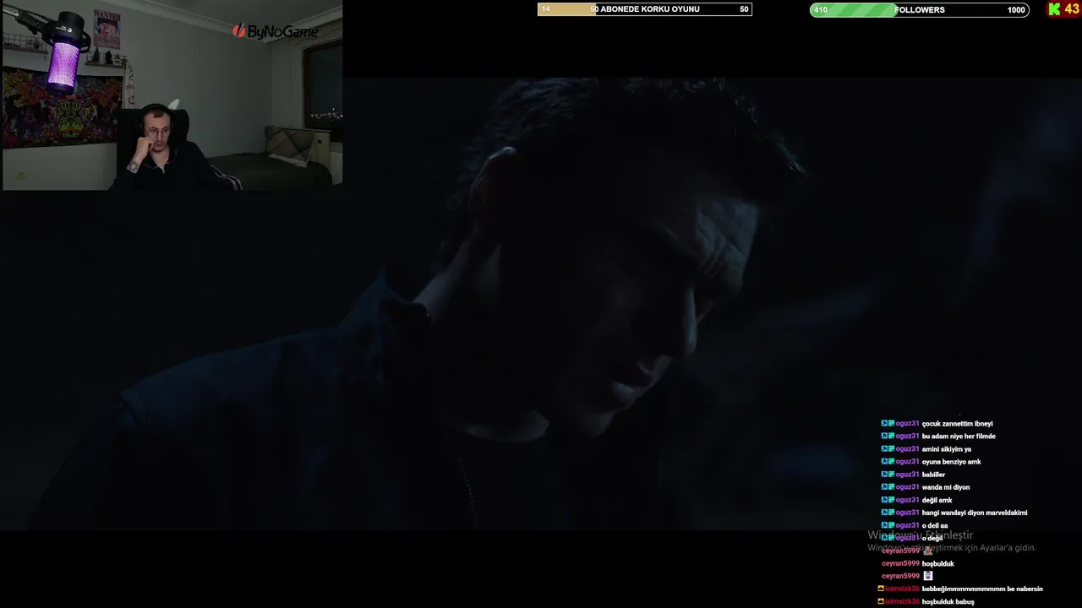The image size is (1082, 608).
Task: Open username ceyran5999 beside 'hoşbulduk'
Action: coord(900,563)
